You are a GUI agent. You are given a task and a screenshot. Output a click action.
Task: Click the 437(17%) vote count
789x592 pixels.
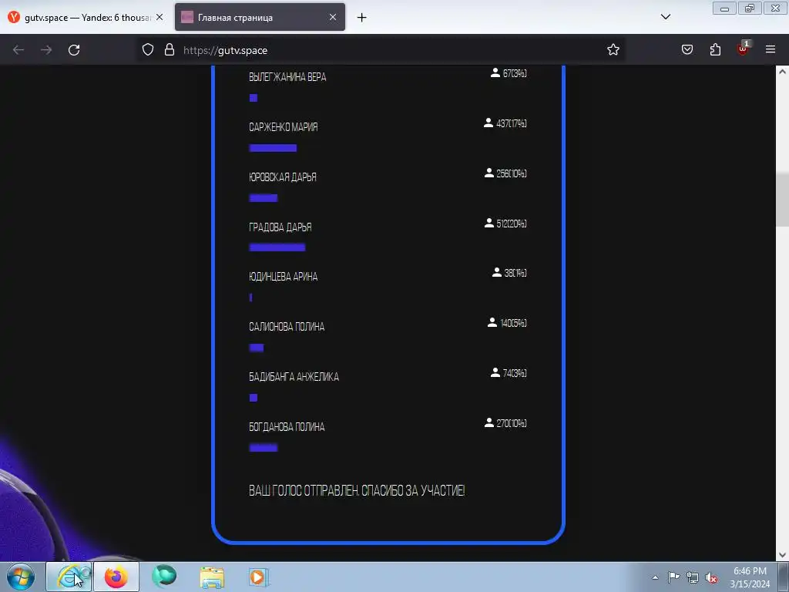pyautogui.click(x=512, y=123)
